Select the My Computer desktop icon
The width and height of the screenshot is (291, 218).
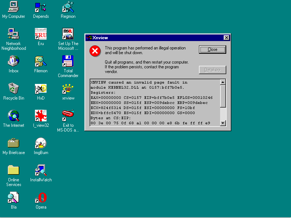(x=13, y=7)
